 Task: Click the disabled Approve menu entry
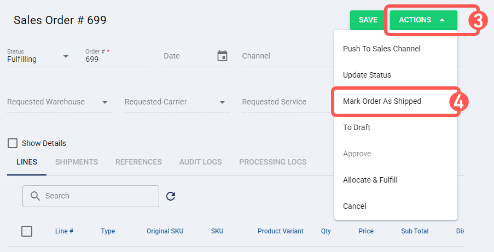(x=396, y=154)
